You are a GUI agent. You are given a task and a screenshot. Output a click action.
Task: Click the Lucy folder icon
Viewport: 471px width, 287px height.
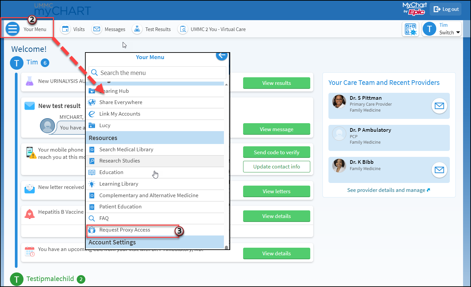coord(92,126)
